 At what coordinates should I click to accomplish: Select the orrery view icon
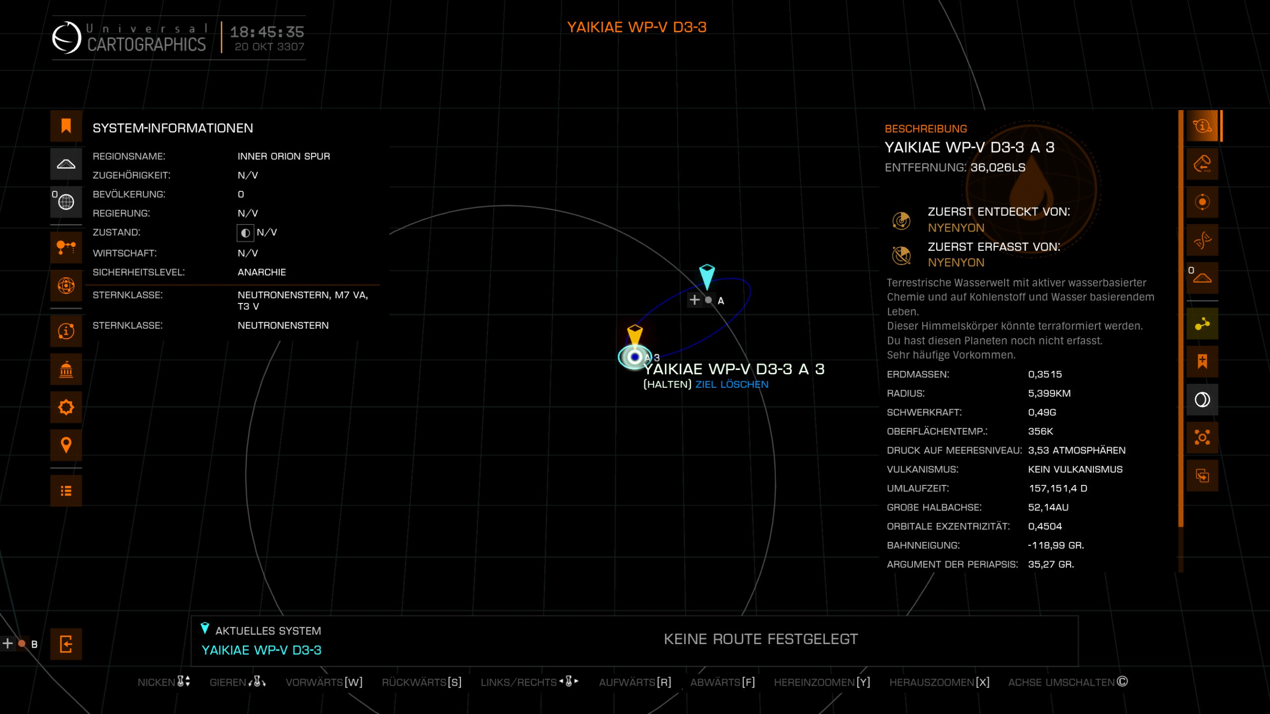coord(66,286)
